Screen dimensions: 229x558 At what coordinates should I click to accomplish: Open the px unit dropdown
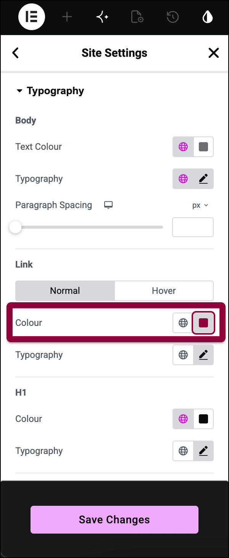(200, 205)
